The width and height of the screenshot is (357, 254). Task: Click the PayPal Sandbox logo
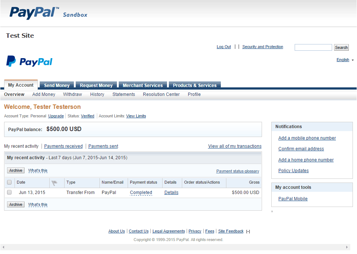48,13
